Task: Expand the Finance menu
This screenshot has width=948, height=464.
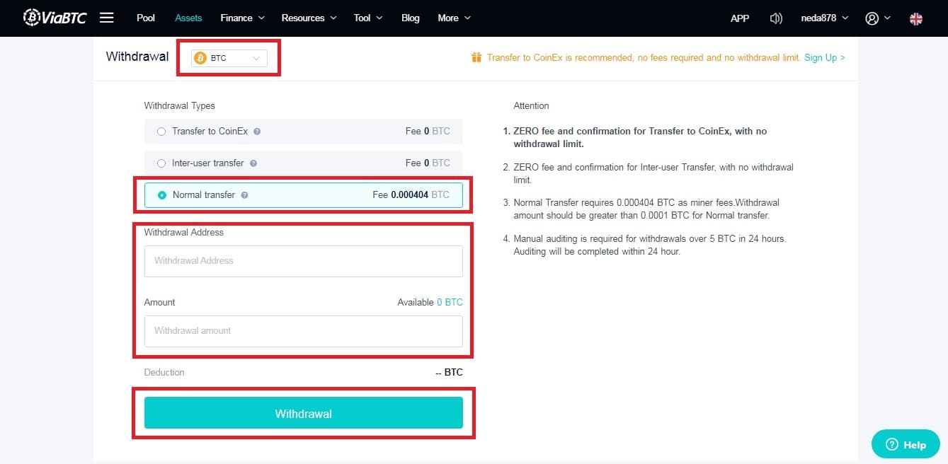Action: [242, 18]
